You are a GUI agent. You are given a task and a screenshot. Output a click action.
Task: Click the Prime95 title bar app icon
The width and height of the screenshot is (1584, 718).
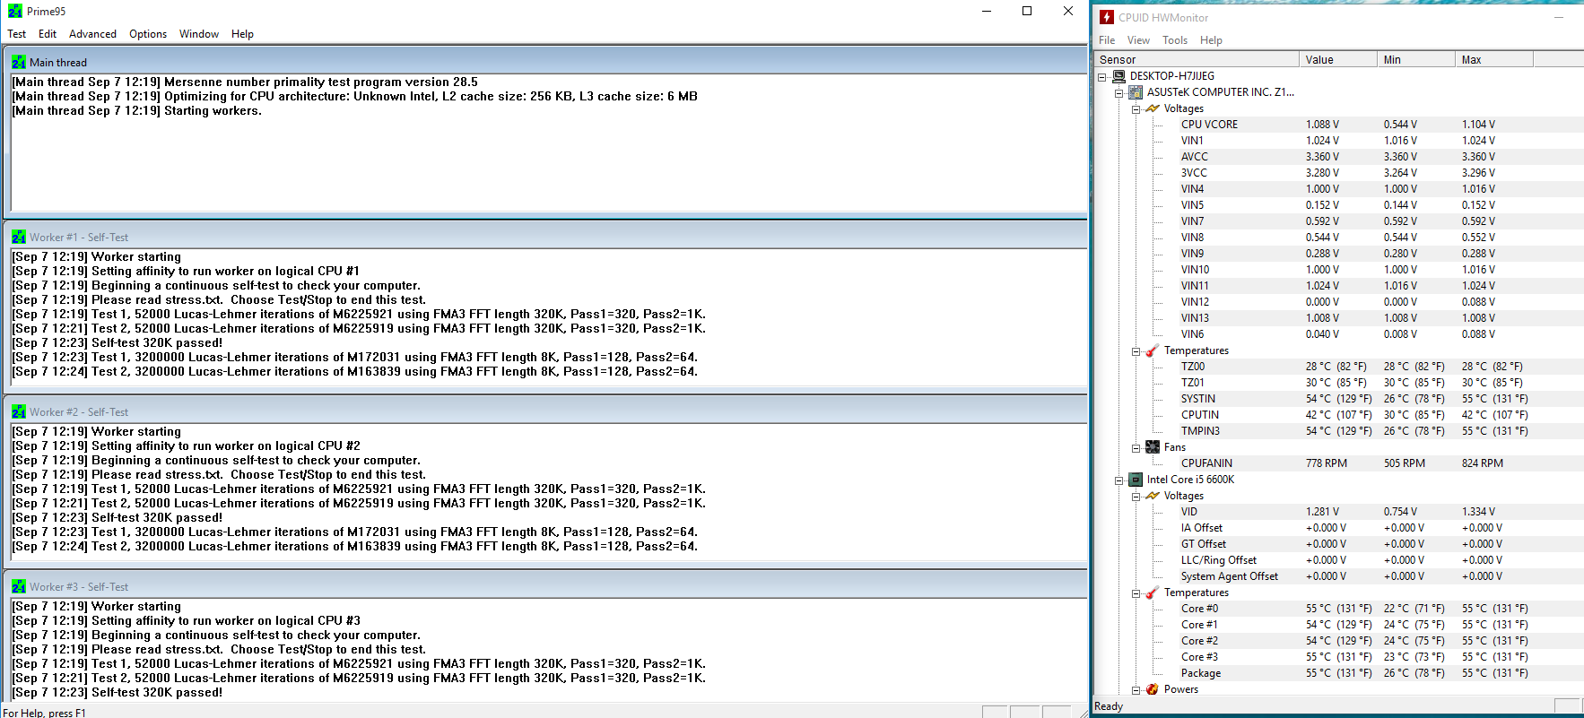coord(15,12)
